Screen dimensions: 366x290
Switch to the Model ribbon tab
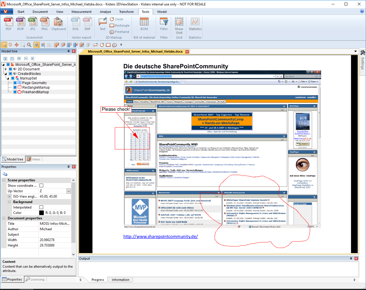162,12
